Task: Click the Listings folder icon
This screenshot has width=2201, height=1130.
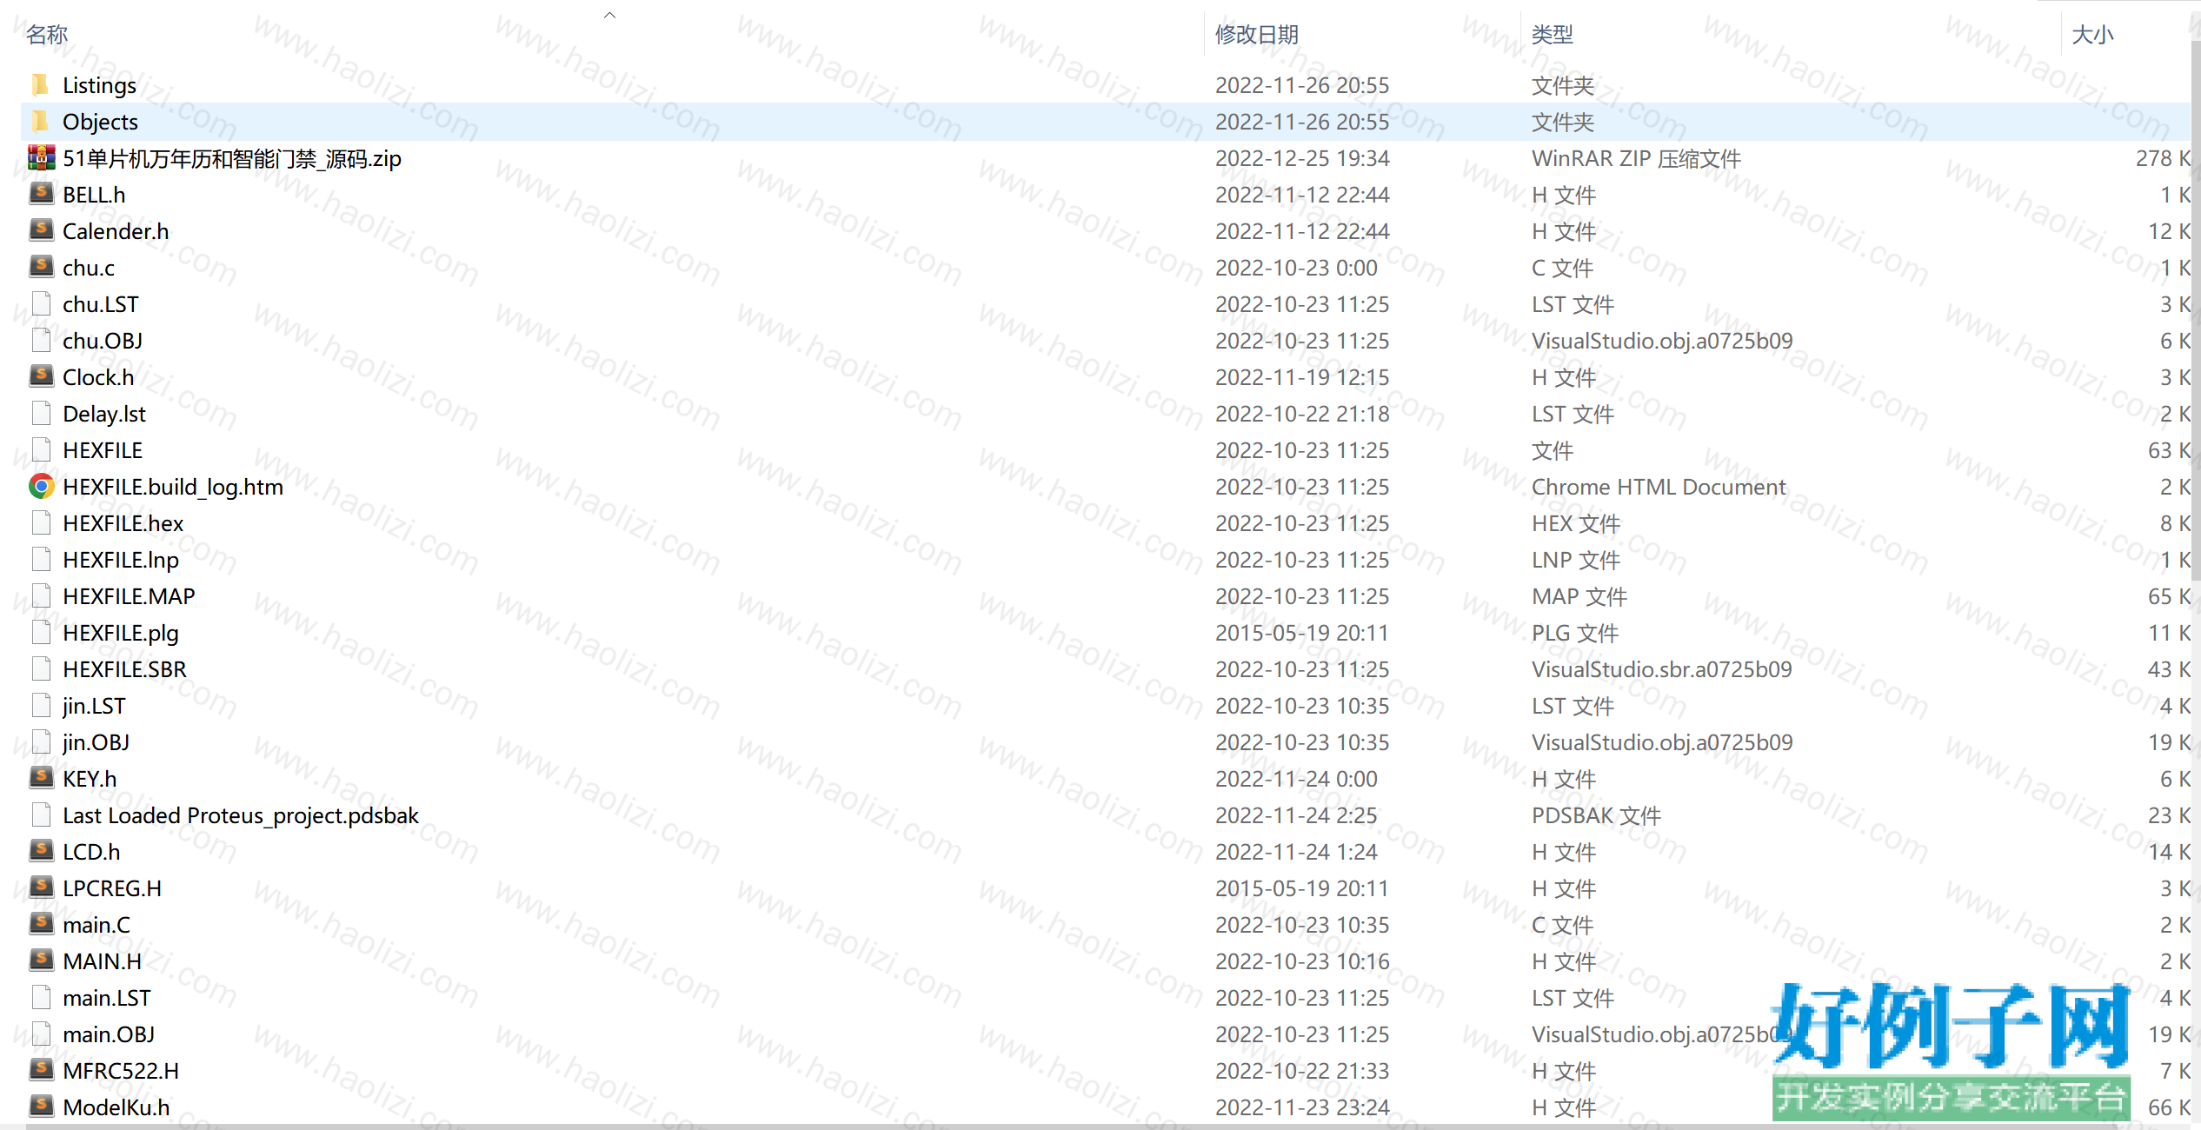Action: click(40, 84)
